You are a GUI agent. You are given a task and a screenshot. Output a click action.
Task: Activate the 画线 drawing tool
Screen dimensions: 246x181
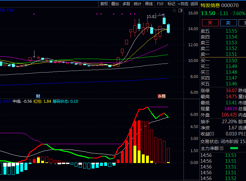[149, 4]
